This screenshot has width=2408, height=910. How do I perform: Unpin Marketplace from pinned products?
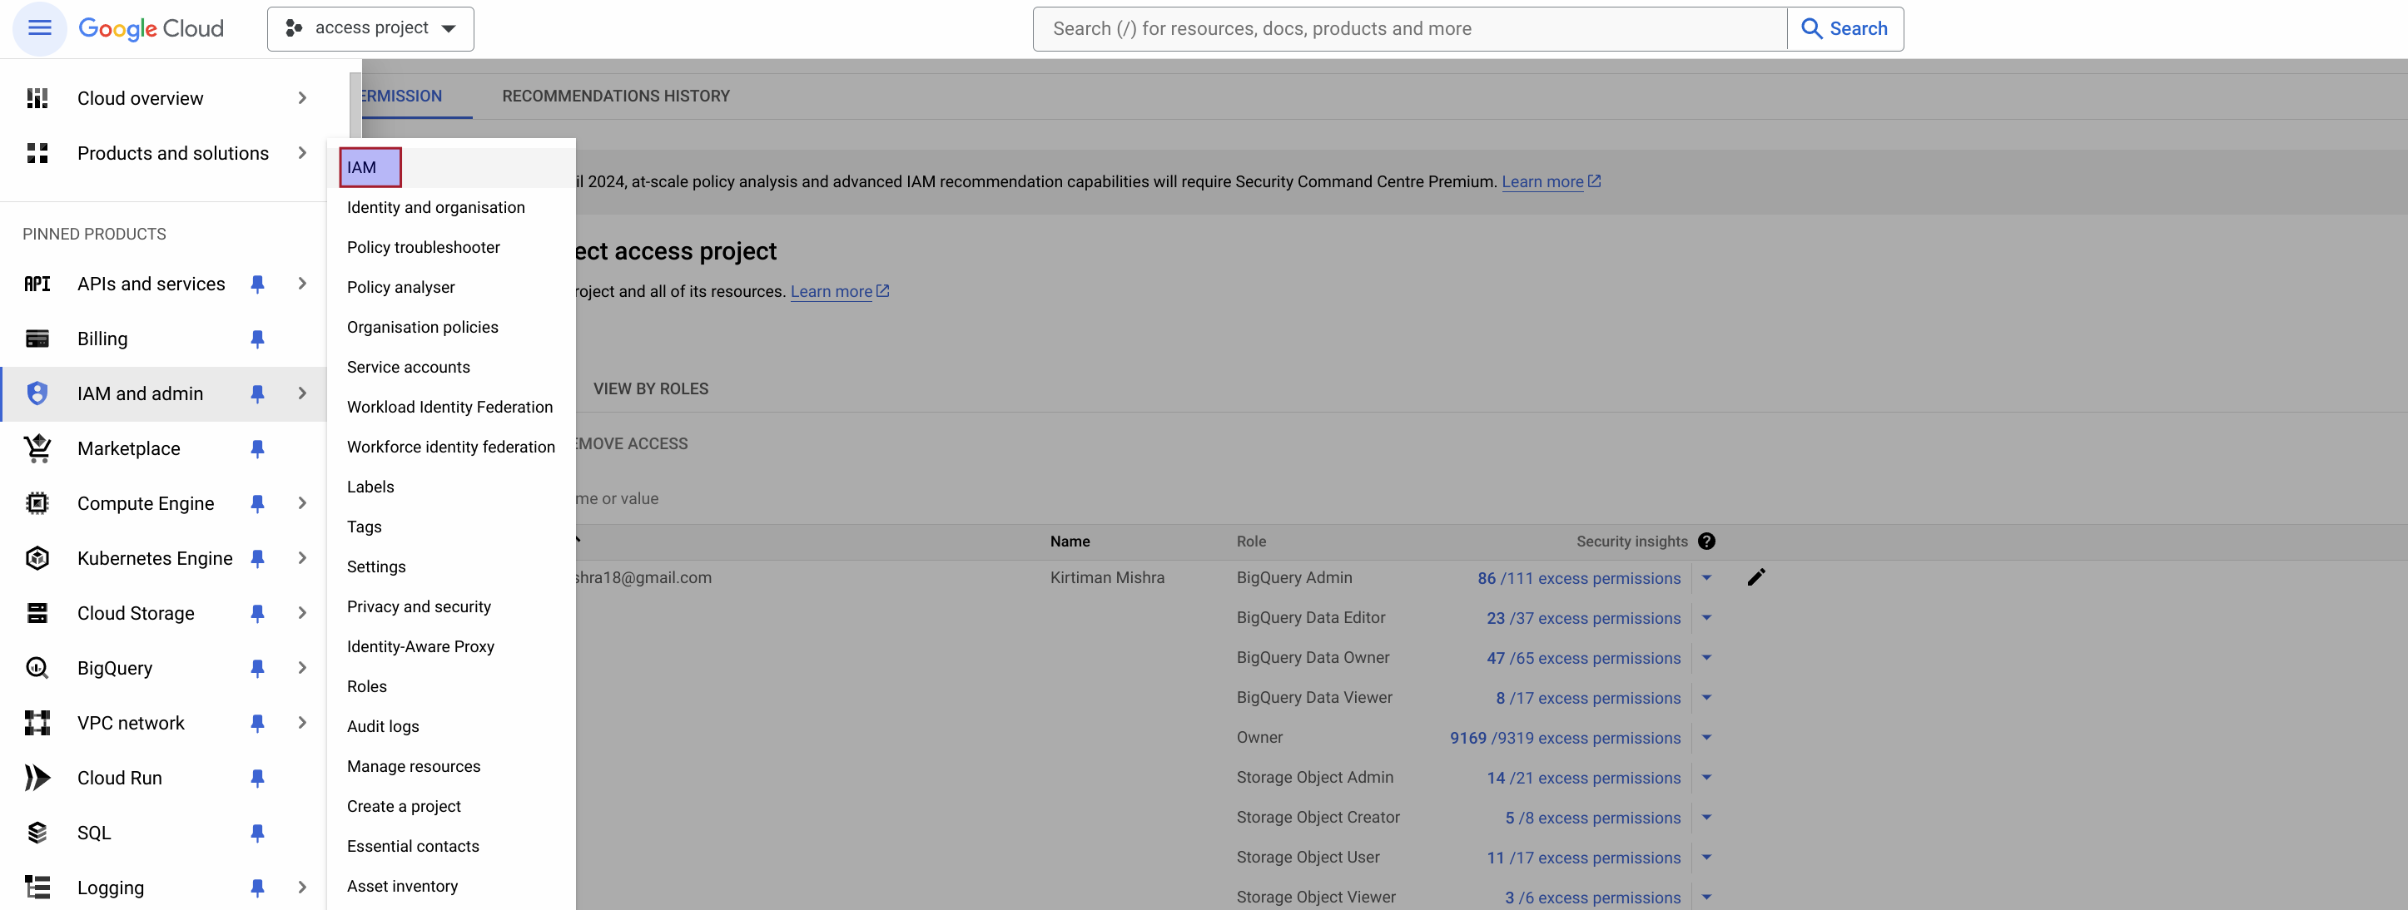click(257, 448)
